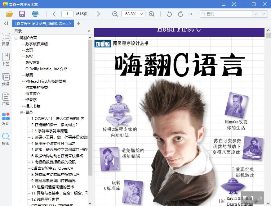The width and height of the screenshot is (271, 206).
Task: Select the 嗨翻C语言 PDF document tab
Action: 43,23
